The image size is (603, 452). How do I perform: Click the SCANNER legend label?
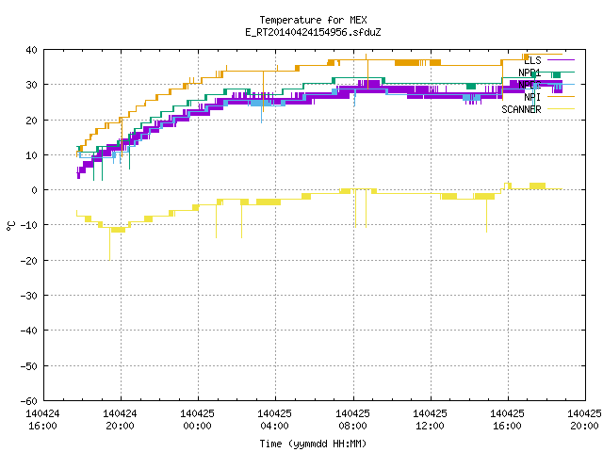click(521, 109)
